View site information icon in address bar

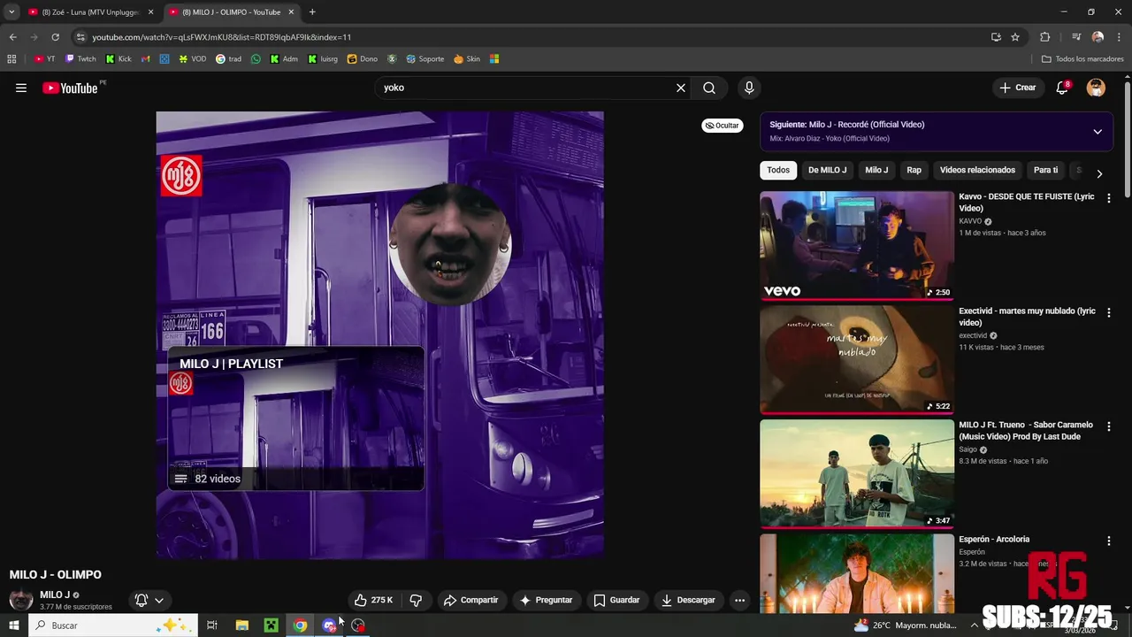(80, 37)
